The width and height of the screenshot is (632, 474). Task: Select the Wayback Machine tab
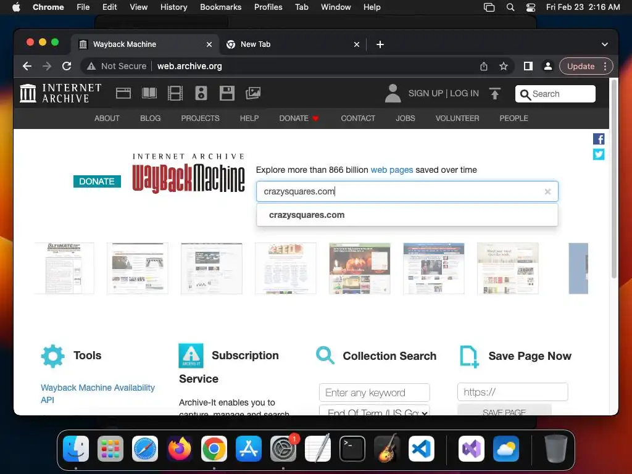coord(145,44)
